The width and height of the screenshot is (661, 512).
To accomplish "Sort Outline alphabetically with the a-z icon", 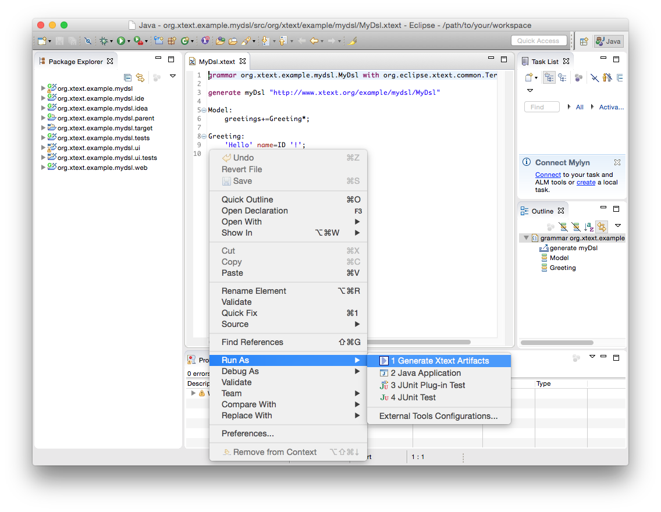I will pyautogui.click(x=589, y=226).
